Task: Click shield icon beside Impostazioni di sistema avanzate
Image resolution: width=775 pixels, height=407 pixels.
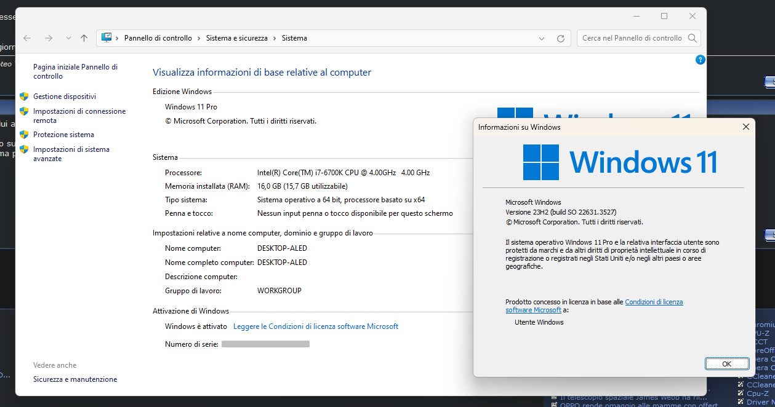Action: (x=24, y=149)
